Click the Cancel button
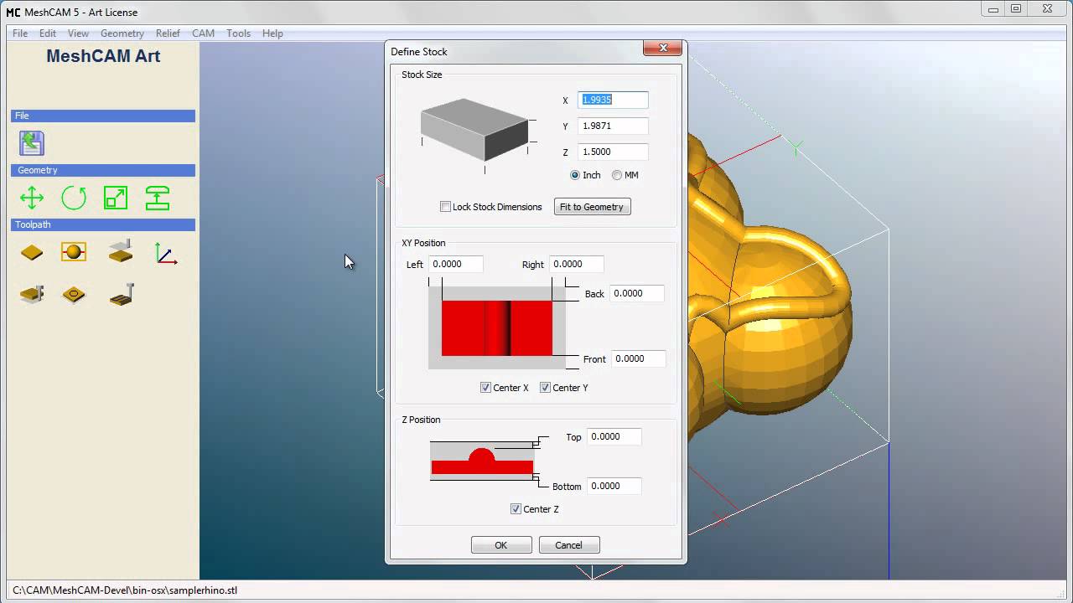1073x603 pixels. [x=568, y=545]
